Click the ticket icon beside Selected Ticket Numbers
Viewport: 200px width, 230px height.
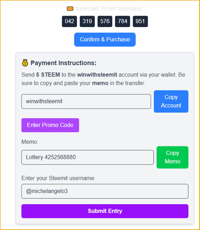(x=70, y=9)
